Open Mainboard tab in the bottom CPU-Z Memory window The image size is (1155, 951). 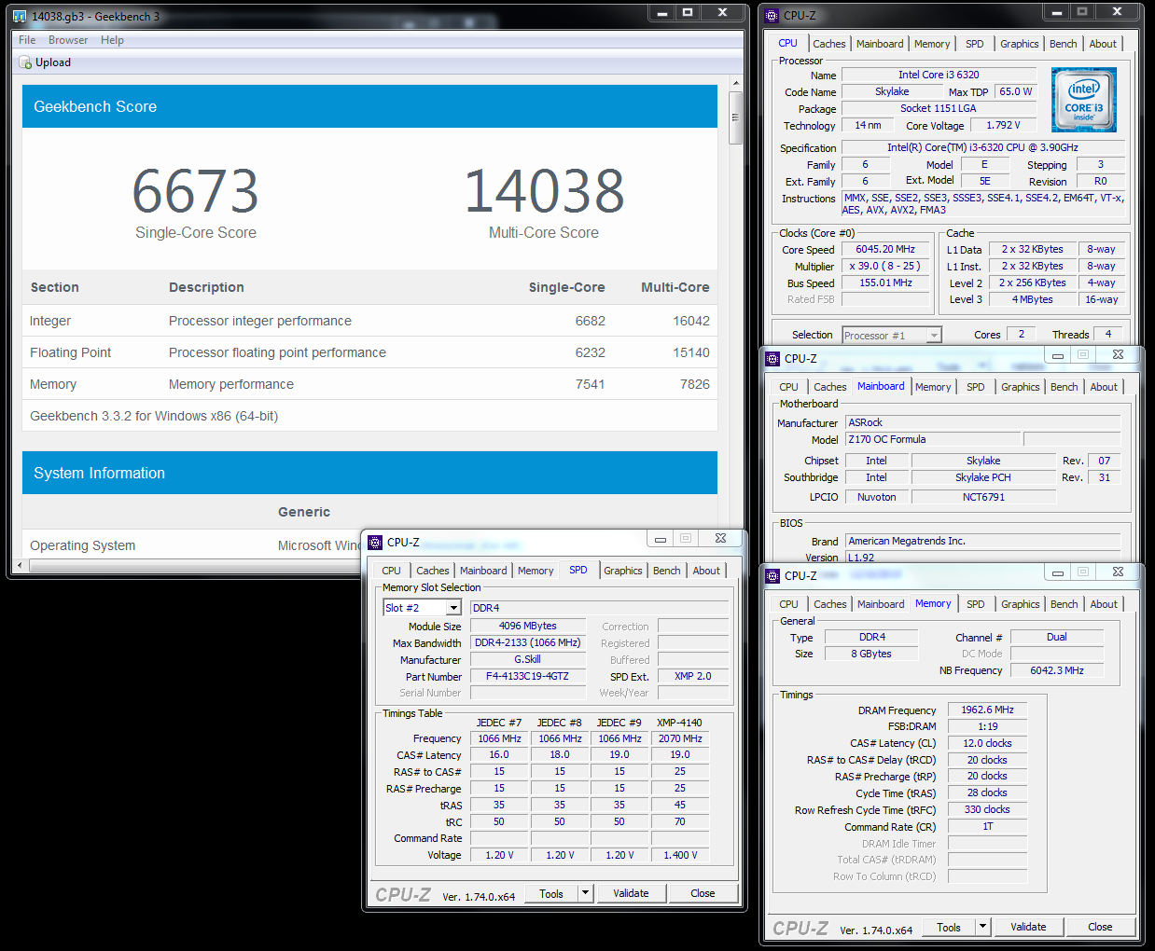[x=881, y=604]
